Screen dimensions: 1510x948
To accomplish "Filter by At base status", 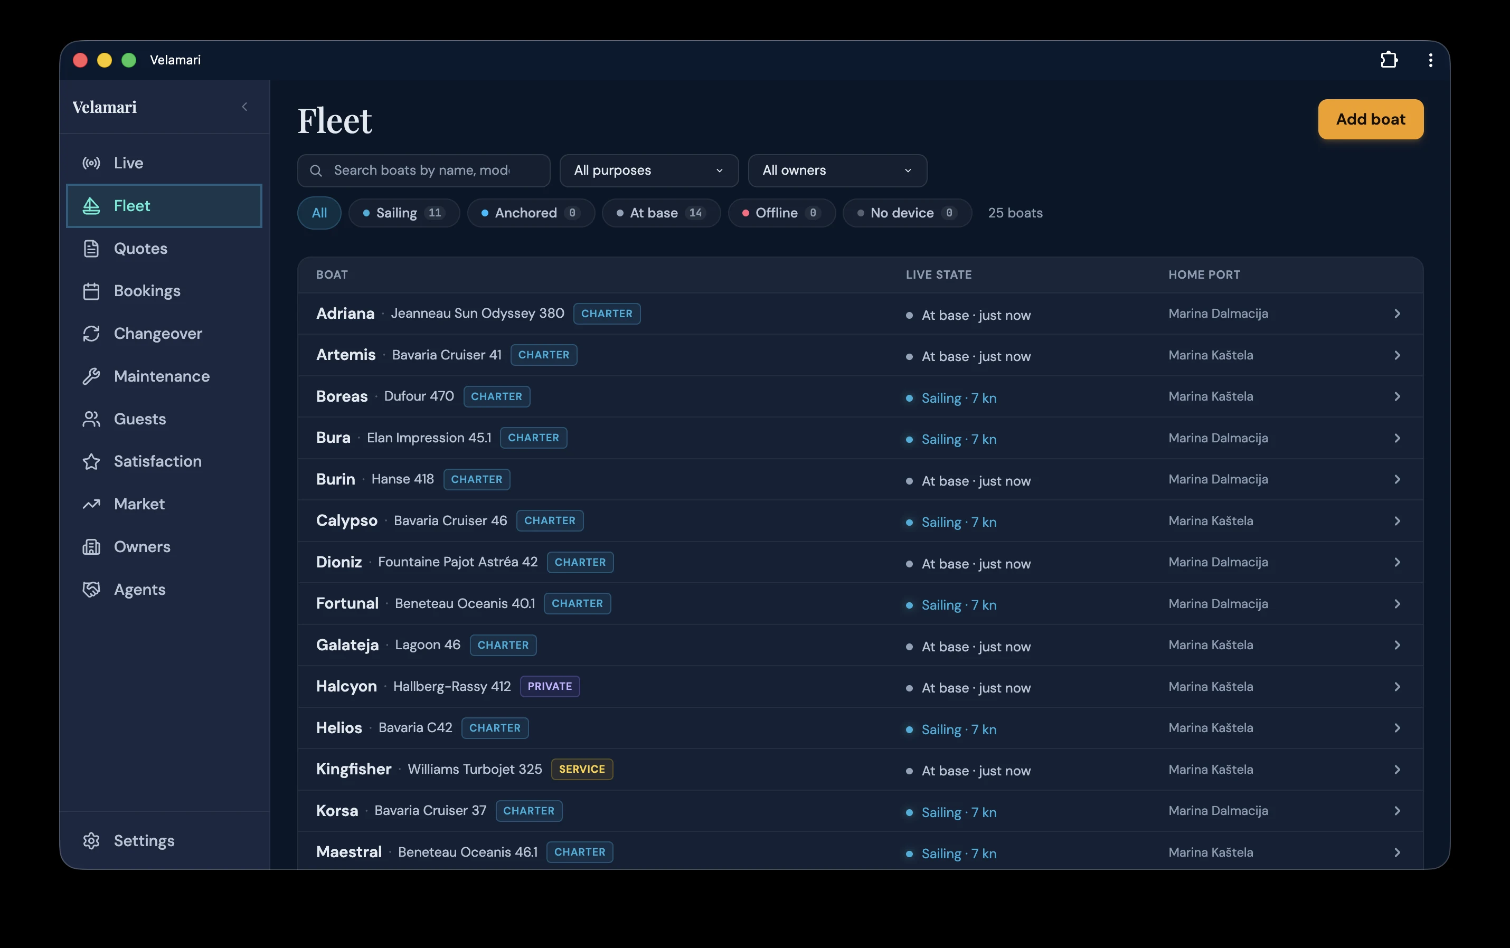I will coord(661,213).
